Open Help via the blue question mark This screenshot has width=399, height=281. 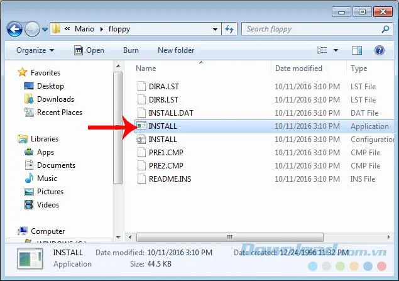point(379,50)
